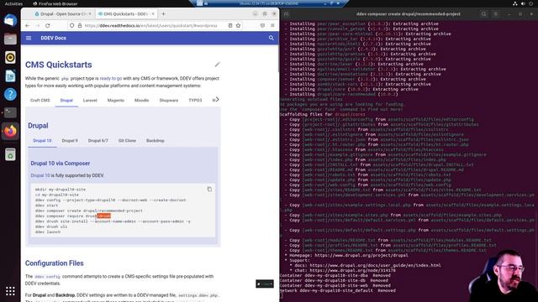Screen dimensions: 538x302
Task: Reload the current Firefox page
Action: click(48, 26)
